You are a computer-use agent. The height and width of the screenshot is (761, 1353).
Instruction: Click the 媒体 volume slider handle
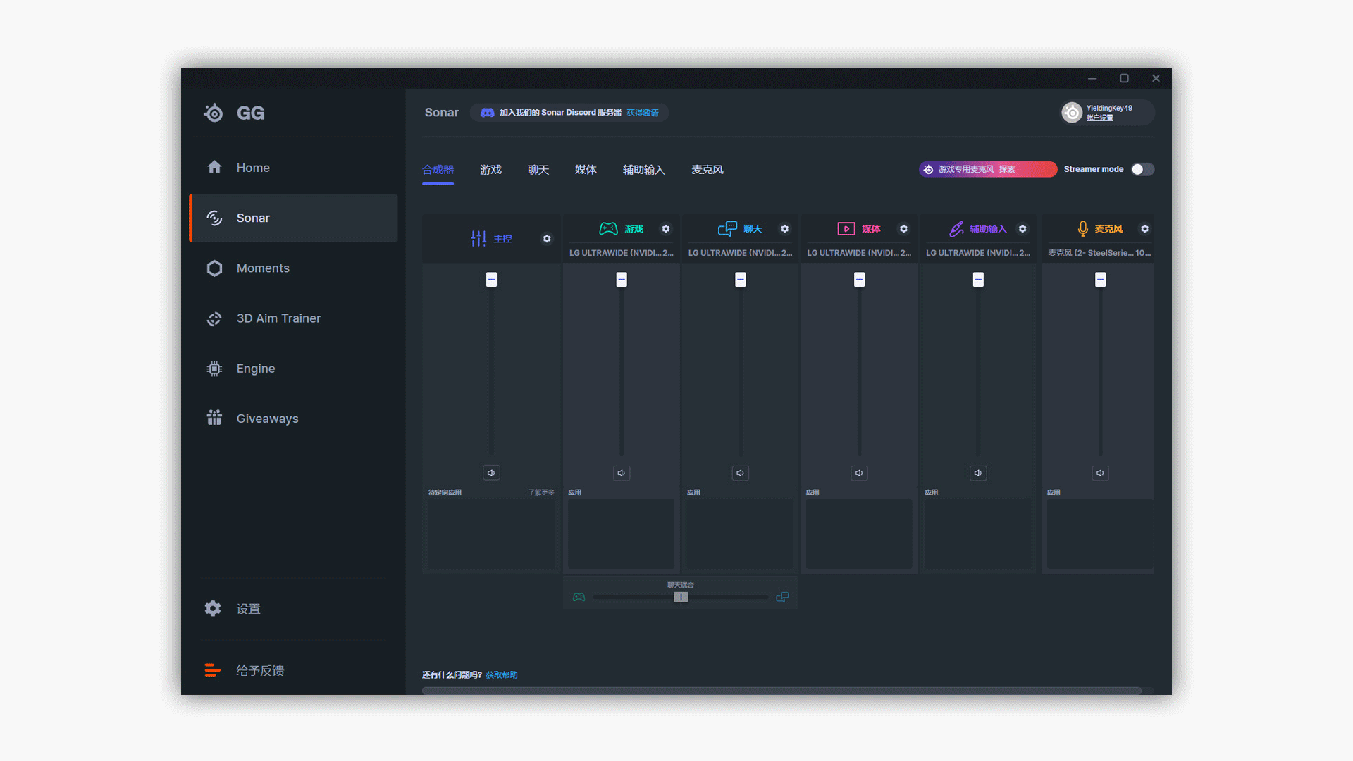[x=859, y=280]
